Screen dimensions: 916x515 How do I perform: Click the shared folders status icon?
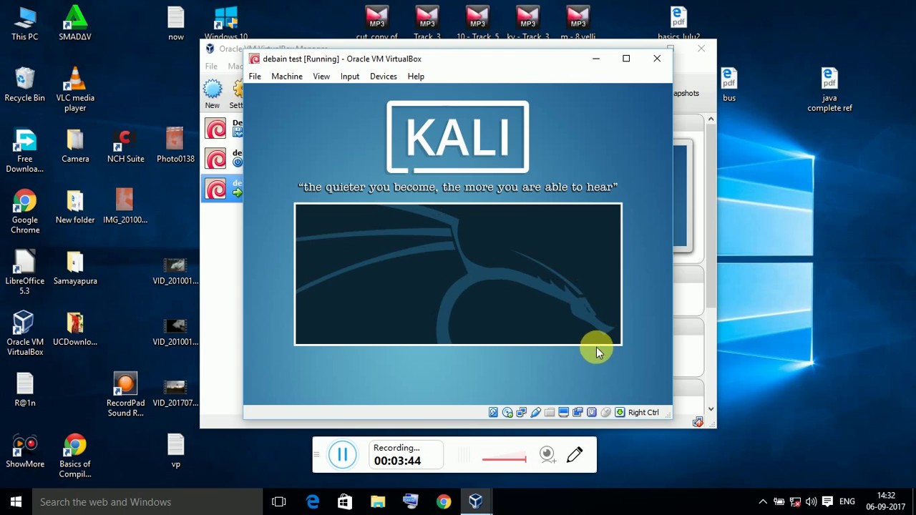550,412
